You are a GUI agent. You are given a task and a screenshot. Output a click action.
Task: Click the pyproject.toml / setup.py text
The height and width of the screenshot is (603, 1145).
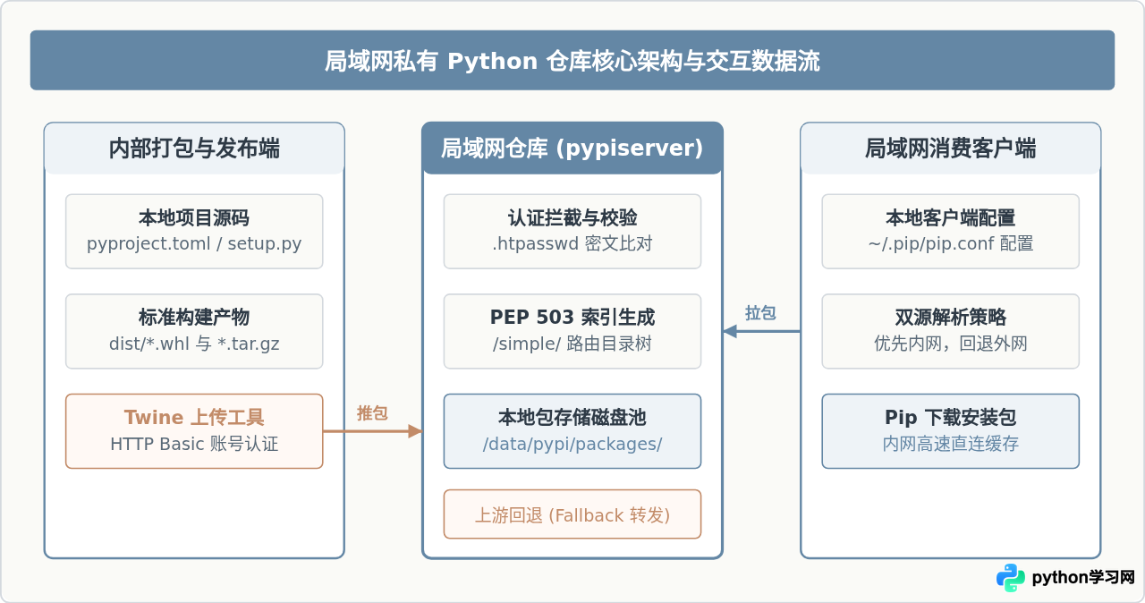point(194,243)
